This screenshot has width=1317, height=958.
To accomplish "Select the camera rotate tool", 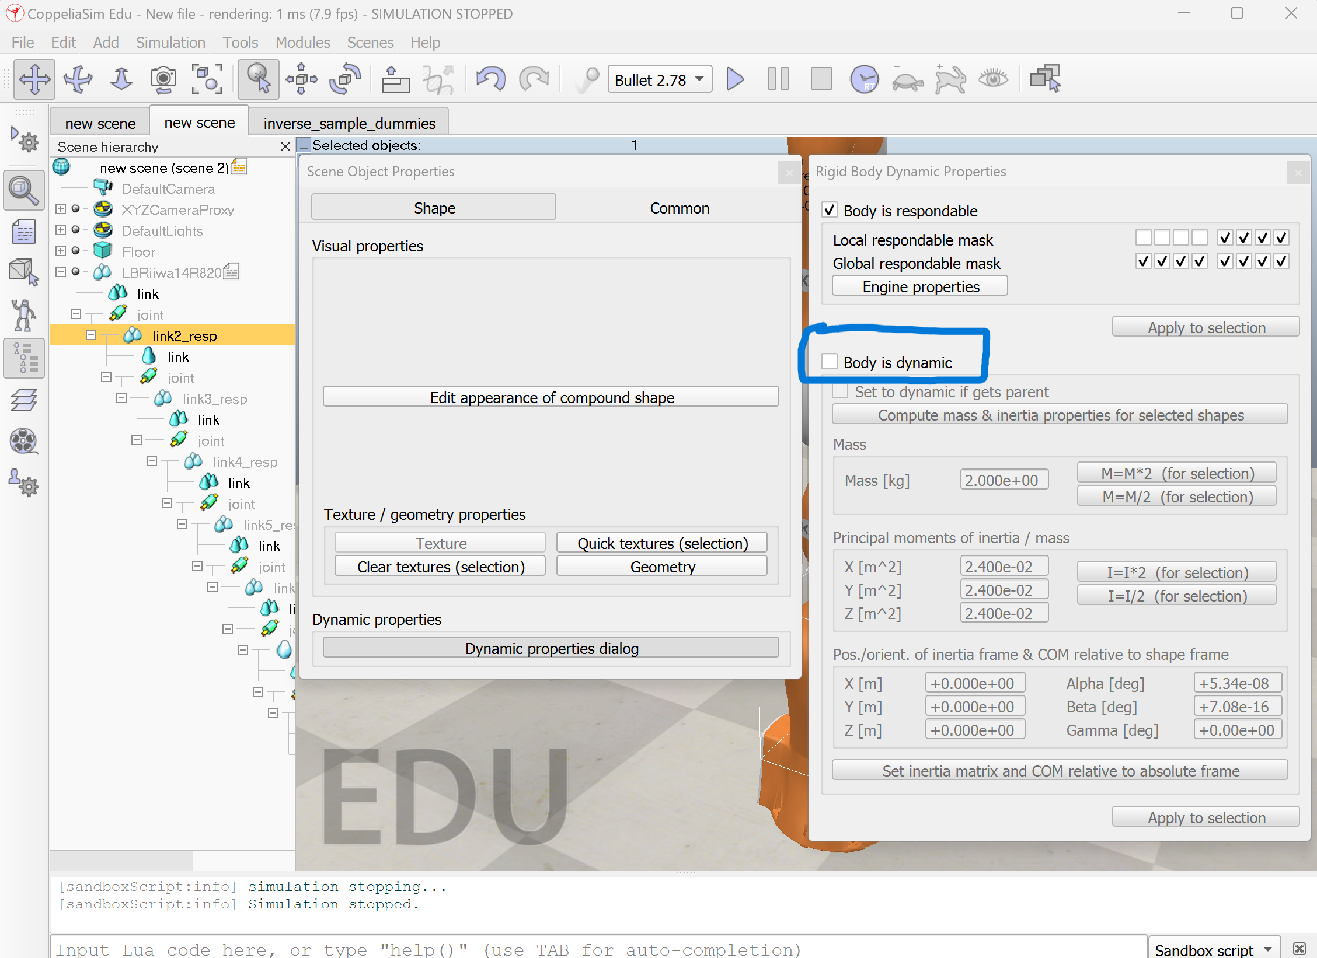I will [x=78, y=79].
